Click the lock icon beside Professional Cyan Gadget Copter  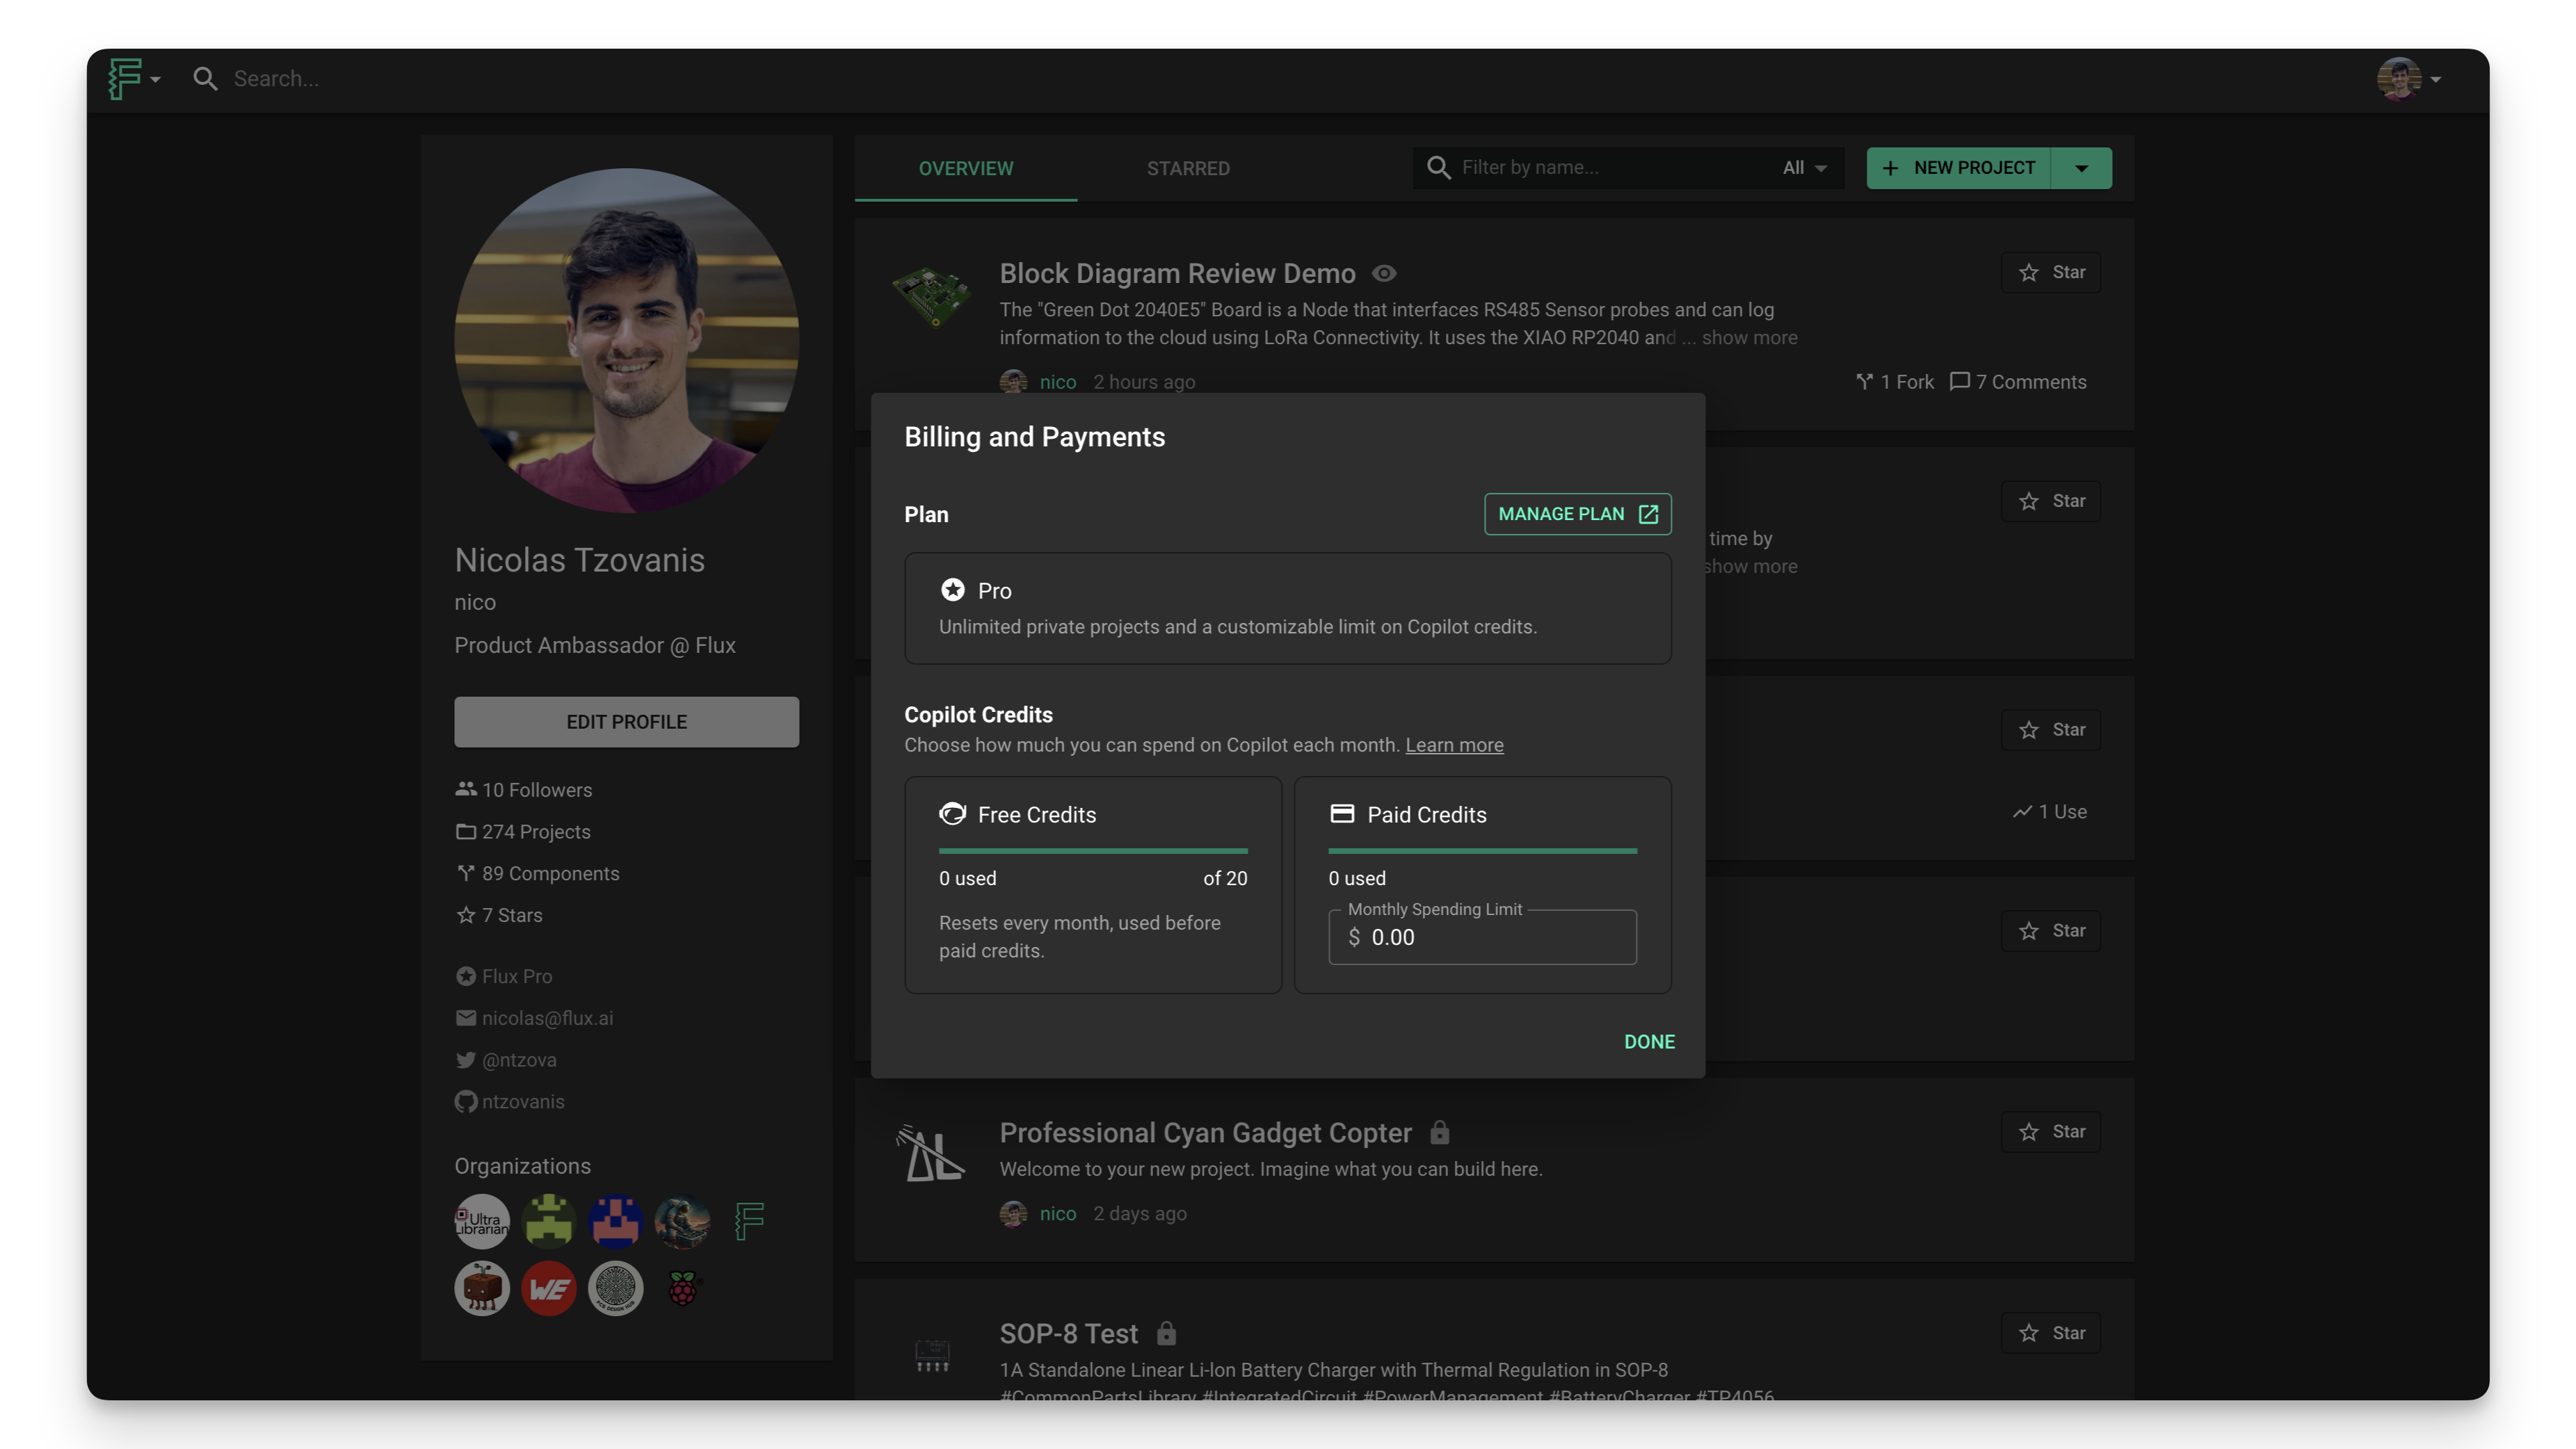click(x=1439, y=1132)
